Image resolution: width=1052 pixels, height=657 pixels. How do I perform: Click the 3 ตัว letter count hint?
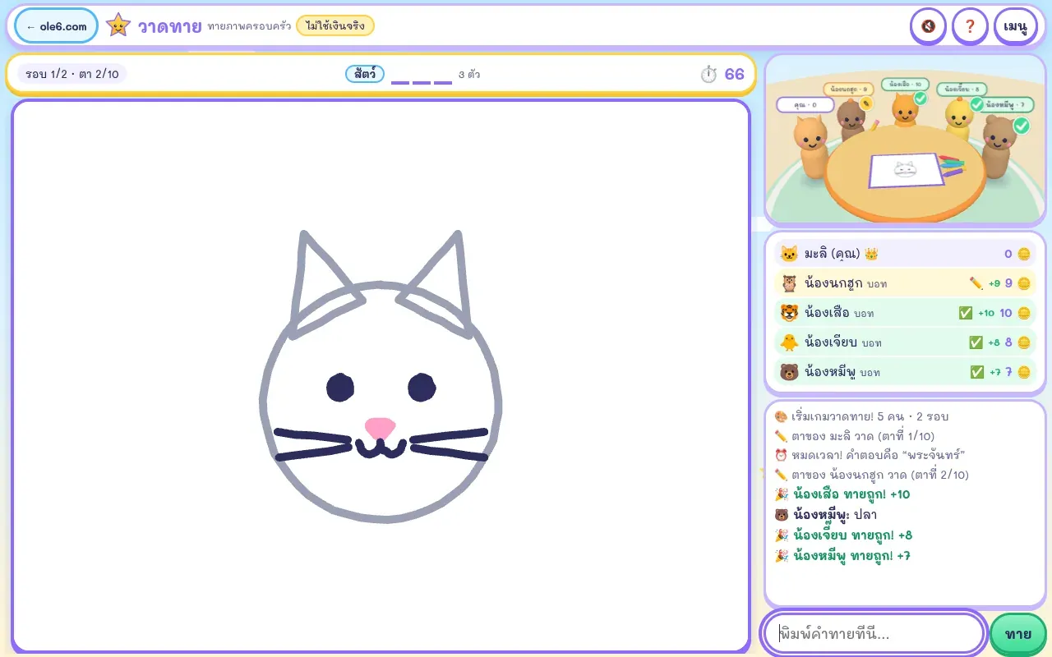pos(469,75)
